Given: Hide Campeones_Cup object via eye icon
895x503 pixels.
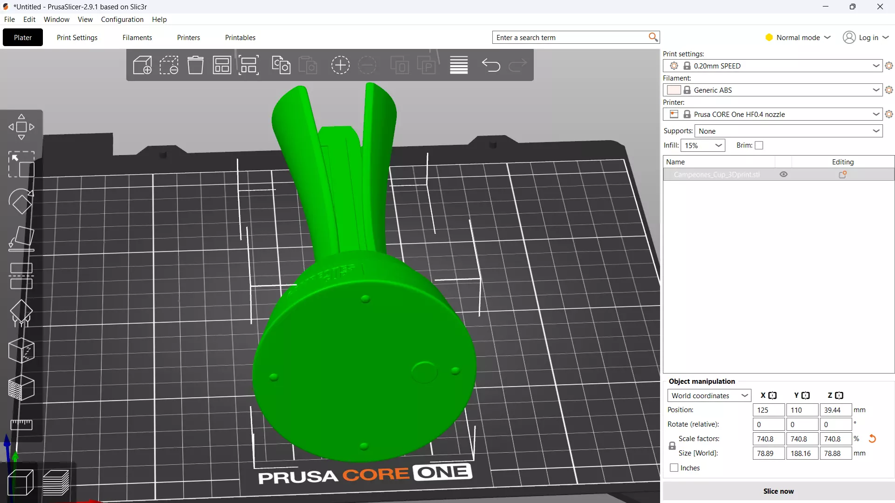Looking at the screenshot, I should pos(784,175).
